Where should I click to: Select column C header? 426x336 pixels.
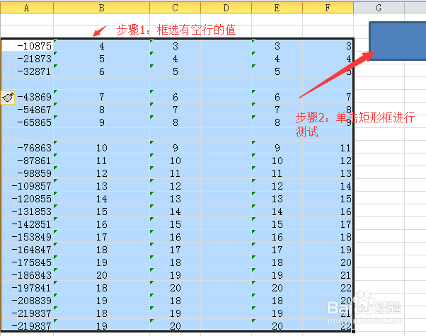175,8
